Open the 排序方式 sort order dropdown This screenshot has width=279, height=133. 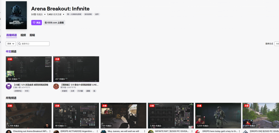tap(277, 44)
